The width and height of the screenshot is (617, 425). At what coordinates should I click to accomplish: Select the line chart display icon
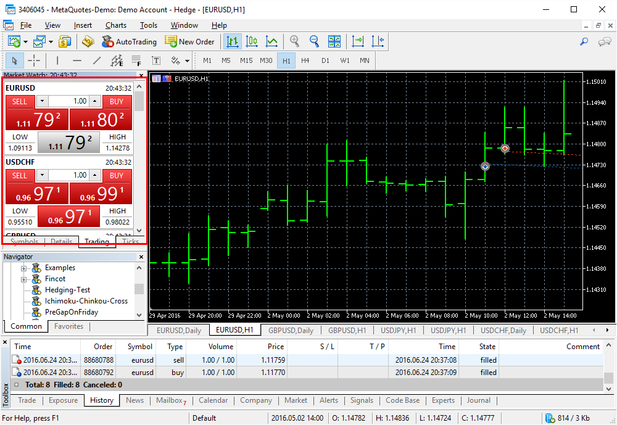(x=271, y=42)
